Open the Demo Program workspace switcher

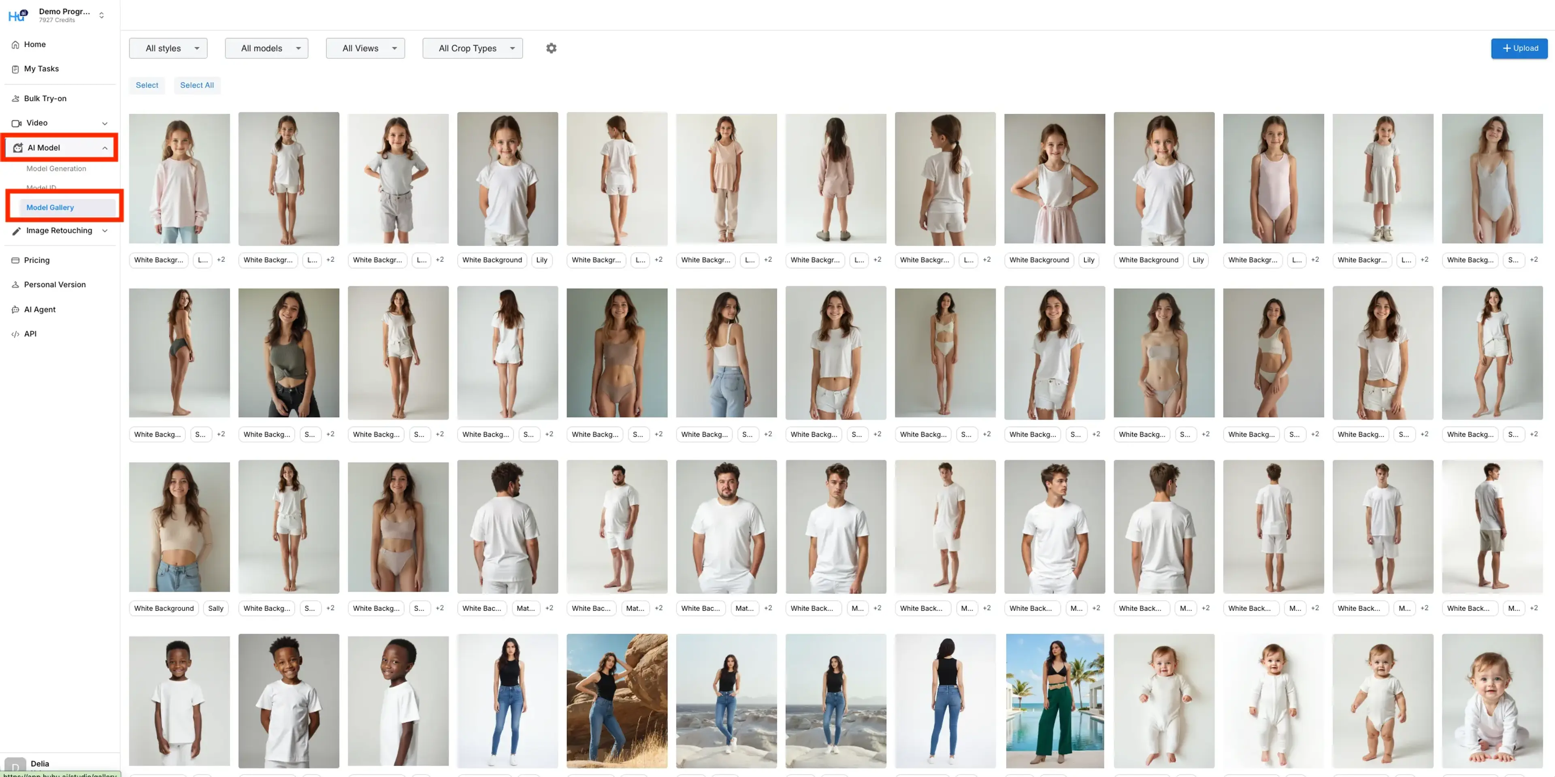pyautogui.click(x=101, y=15)
